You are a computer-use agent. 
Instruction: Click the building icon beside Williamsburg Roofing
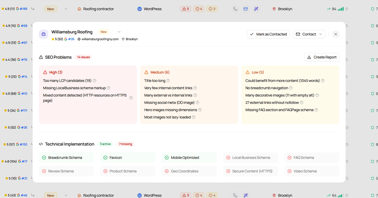tap(43, 34)
